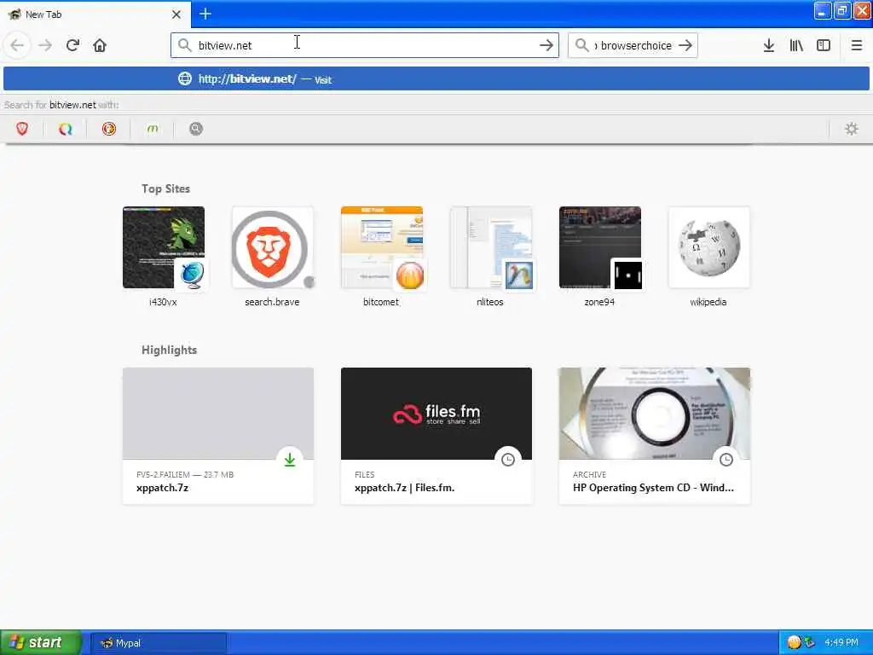
Task: Click the 4:49 PM taskbar clock
Action: pos(841,643)
